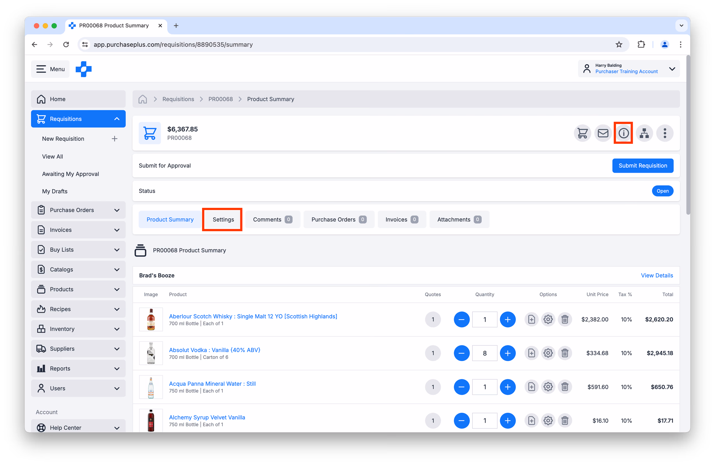Open settings gear for Absolut Vodka
The image size is (715, 465).
(548, 353)
